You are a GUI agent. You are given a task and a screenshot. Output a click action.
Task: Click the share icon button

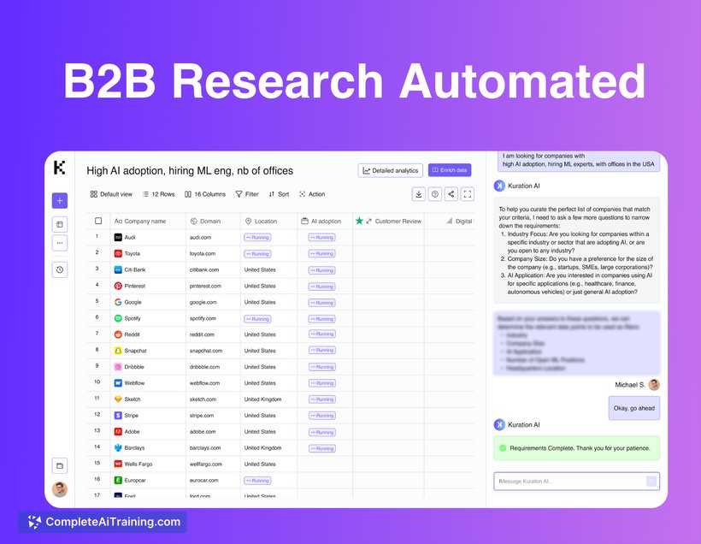point(451,194)
